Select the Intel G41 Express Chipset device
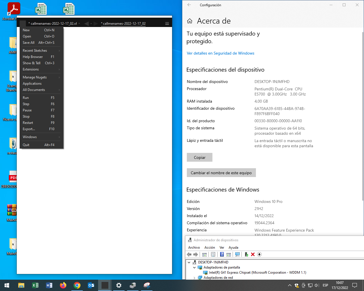 257,273
